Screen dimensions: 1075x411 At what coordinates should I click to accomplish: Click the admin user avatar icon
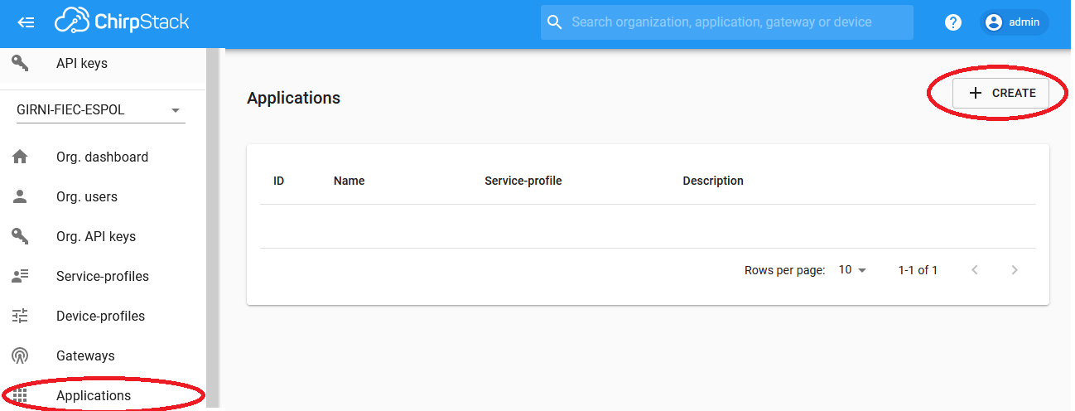point(994,22)
